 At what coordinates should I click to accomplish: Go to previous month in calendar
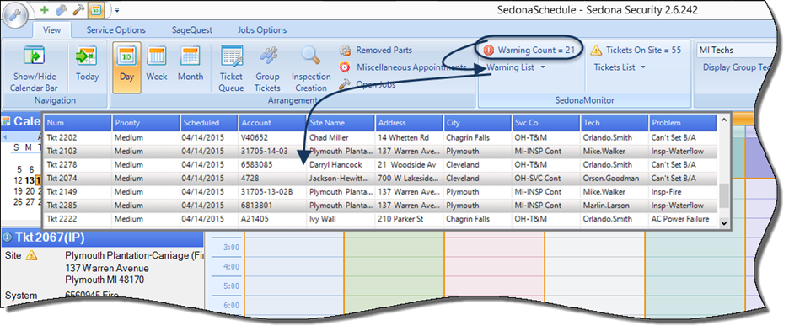click(x=5, y=136)
